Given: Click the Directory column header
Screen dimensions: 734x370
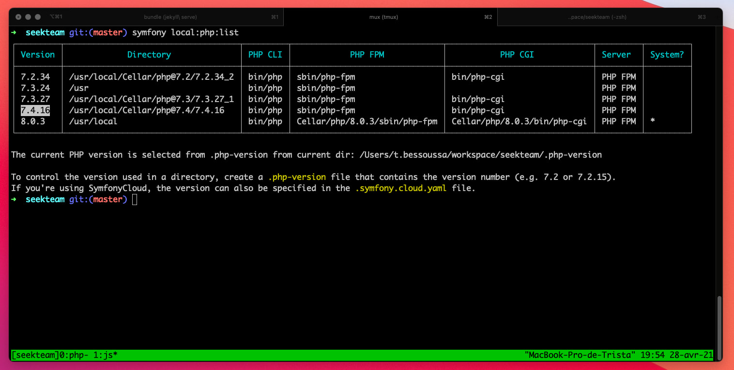Looking at the screenshot, I should (x=149, y=55).
